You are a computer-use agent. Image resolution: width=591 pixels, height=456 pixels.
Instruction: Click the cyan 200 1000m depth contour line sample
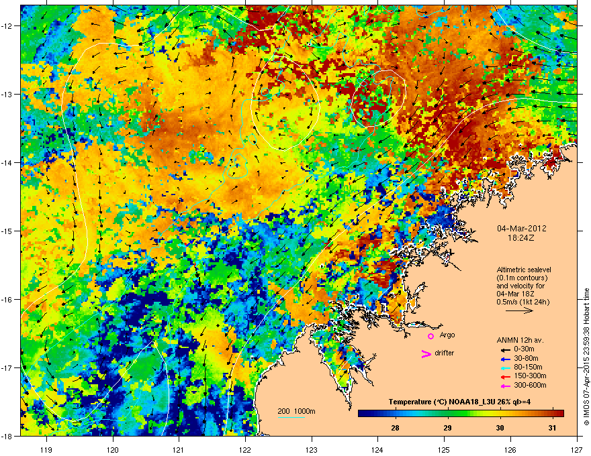click(291, 417)
